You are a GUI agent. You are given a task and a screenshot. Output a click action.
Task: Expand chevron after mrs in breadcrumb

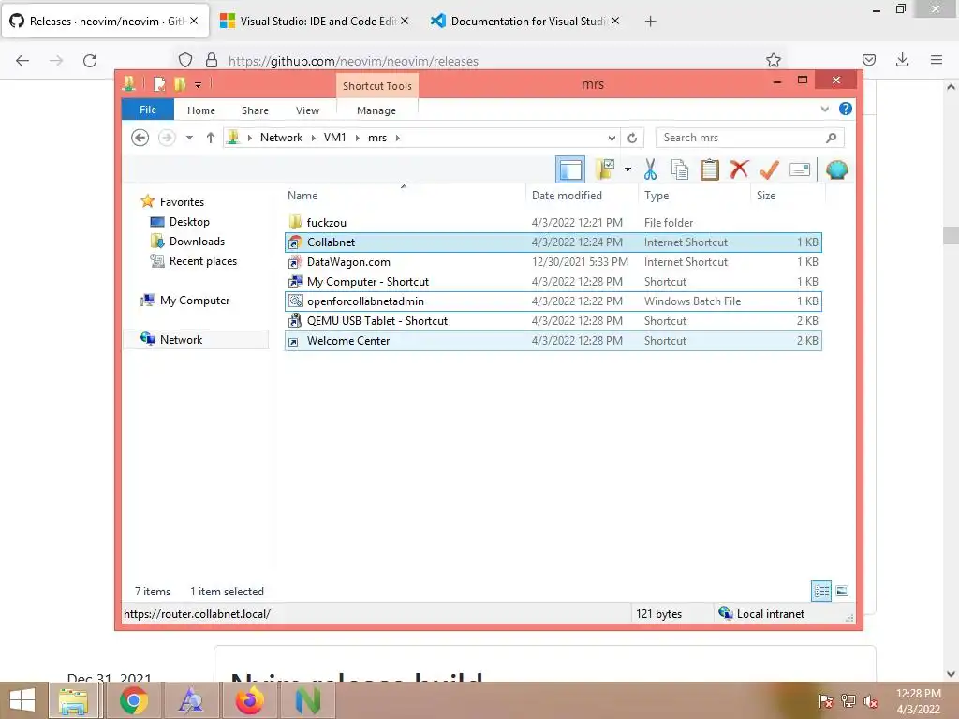click(x=397, y=138)
